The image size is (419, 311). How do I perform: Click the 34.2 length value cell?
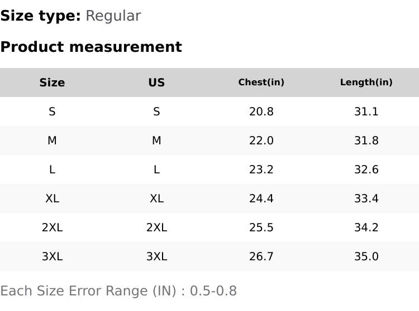pyautogui.click(x=366, y=227)
